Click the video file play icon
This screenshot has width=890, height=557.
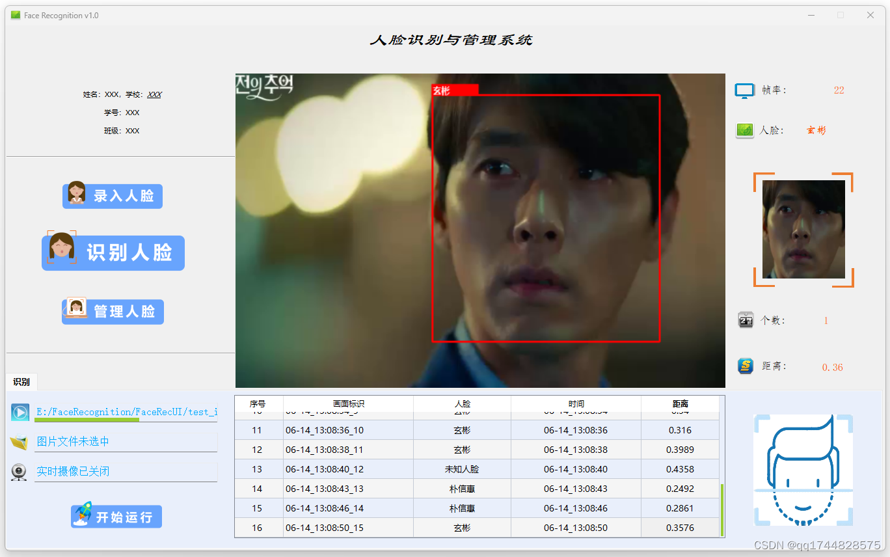(20, 413)
